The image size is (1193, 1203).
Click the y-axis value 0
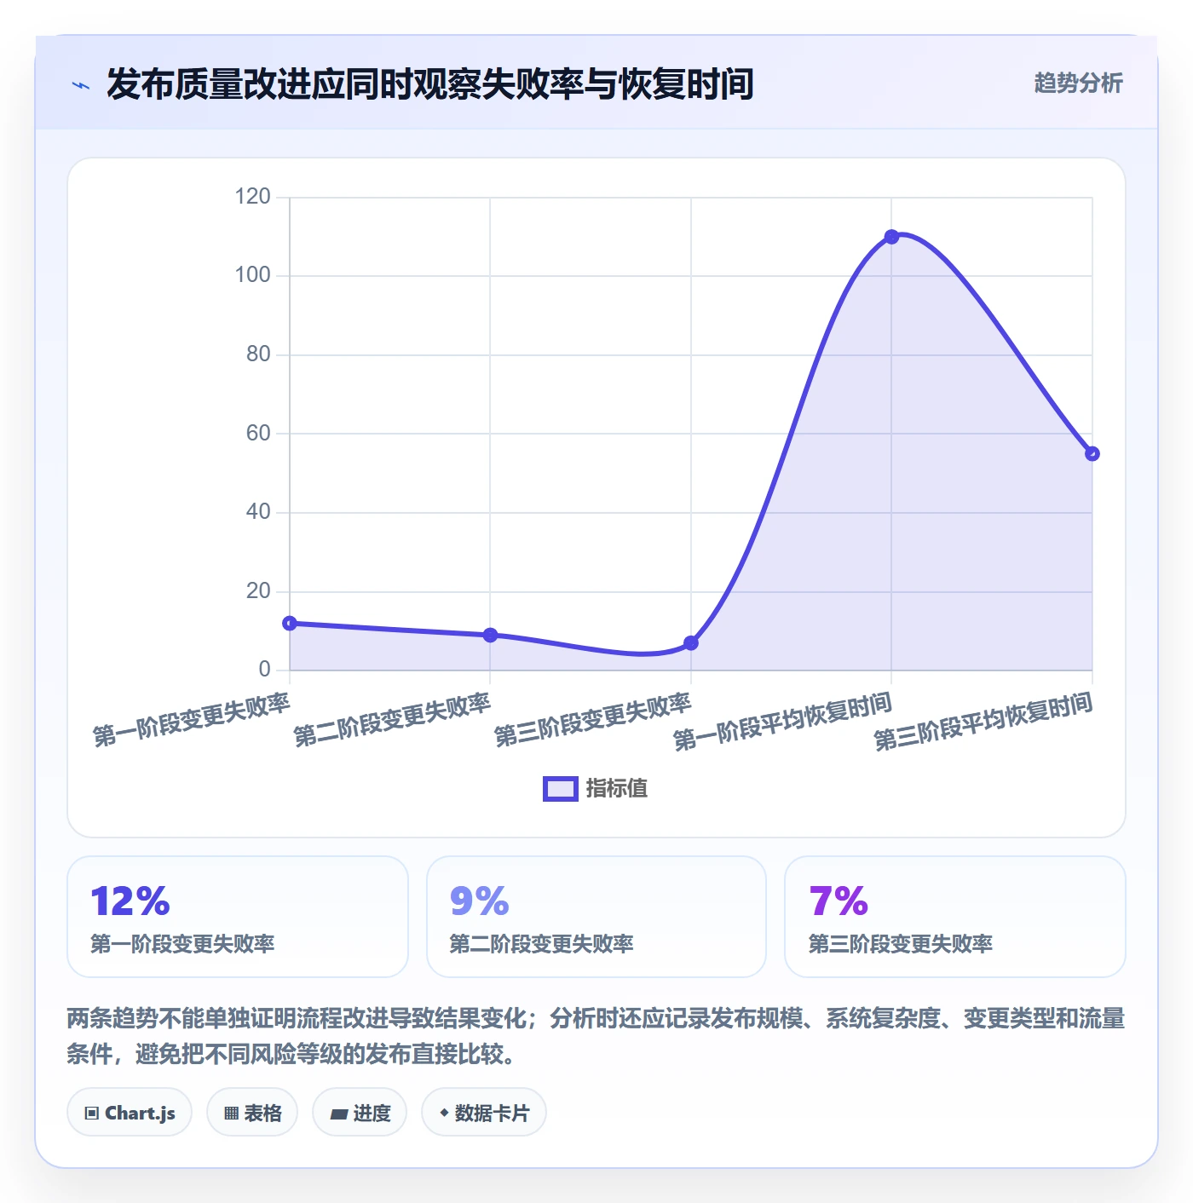(x=265, y=670)
